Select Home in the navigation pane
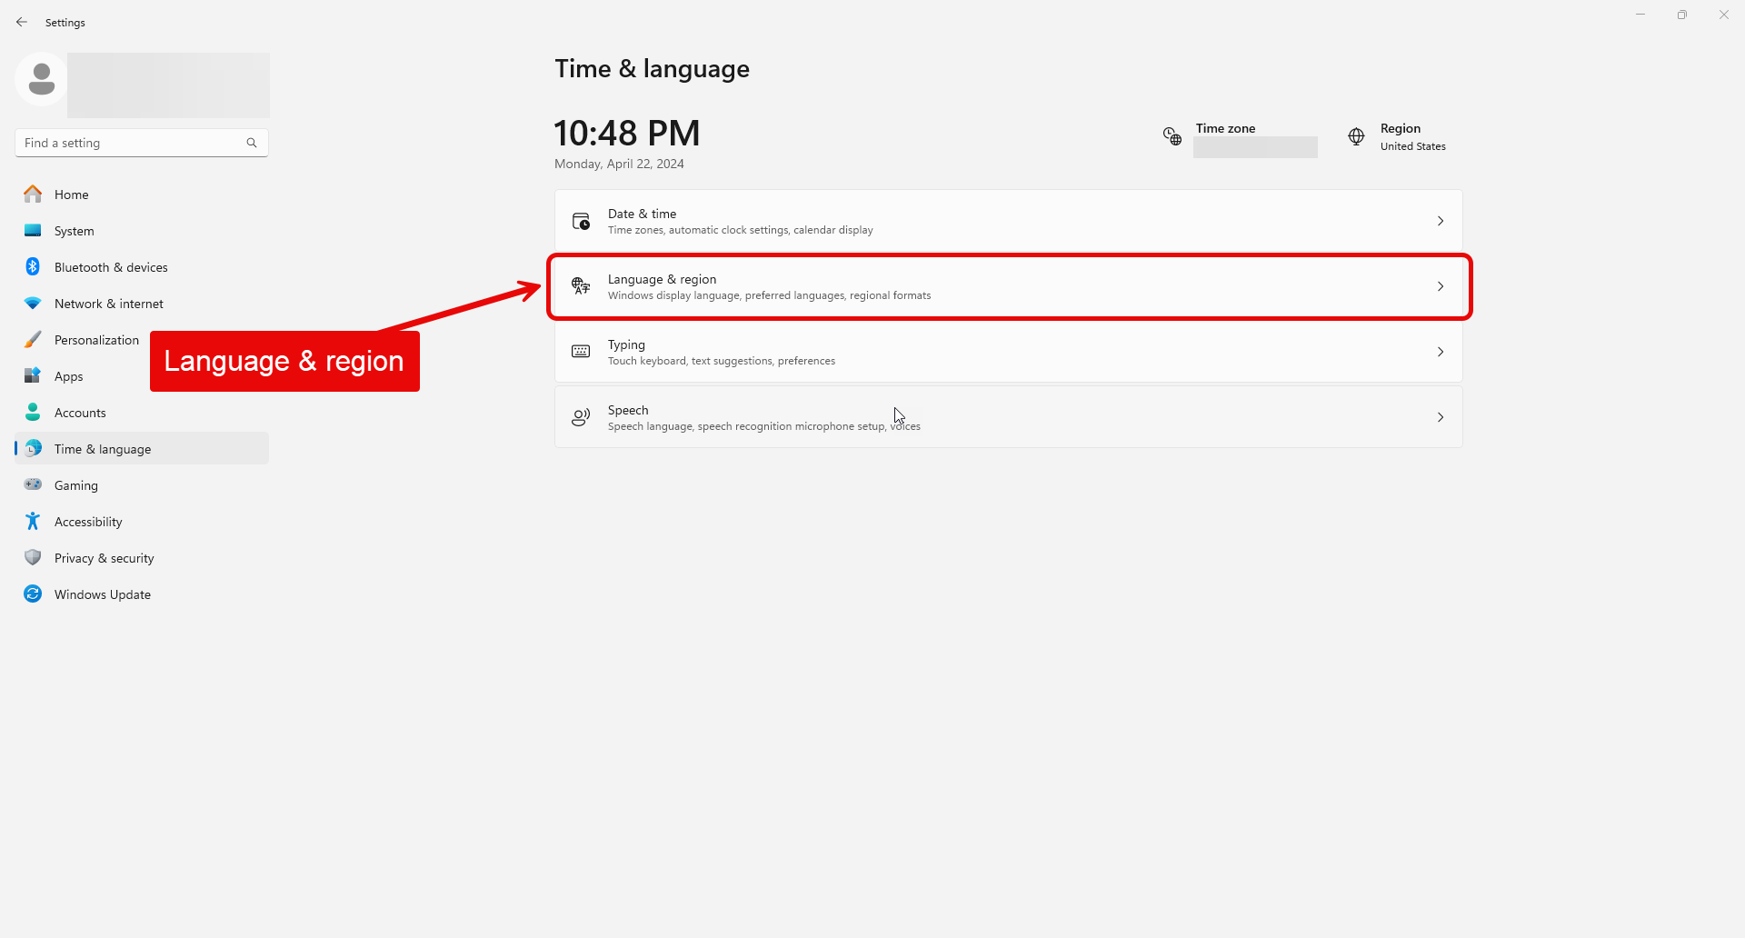1745x938 pixels. tap(71, 194)
